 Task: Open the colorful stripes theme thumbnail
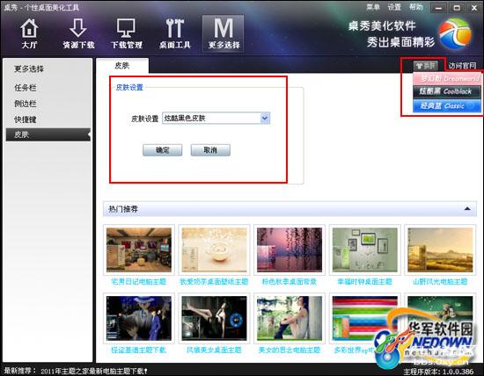click(x=365, y=318)
